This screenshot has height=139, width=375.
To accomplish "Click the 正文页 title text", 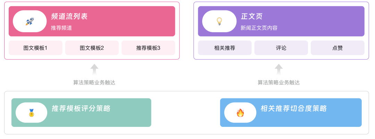I will [252, 16].
